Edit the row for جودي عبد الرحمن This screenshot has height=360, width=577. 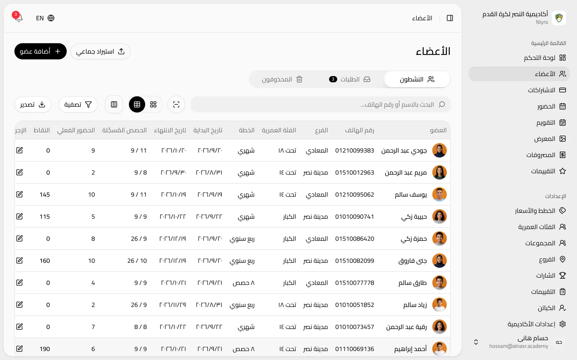(19, 150)
